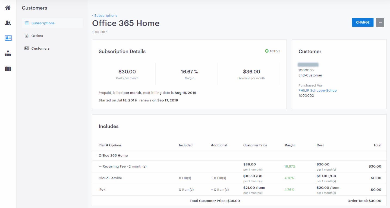Click the $36.00 revenue per month value
390x208 pixels.
pyautogui.click(x=251, y=72)
